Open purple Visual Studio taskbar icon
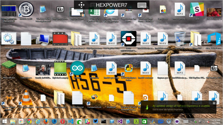 120,122
